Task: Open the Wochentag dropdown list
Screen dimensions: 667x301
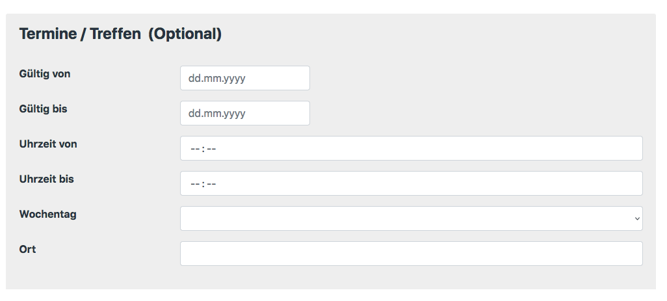Action: tap(411, 218)
